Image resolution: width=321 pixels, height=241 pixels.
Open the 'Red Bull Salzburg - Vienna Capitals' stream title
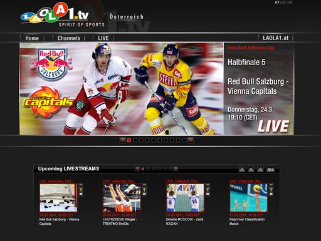[x=59, y=222]
